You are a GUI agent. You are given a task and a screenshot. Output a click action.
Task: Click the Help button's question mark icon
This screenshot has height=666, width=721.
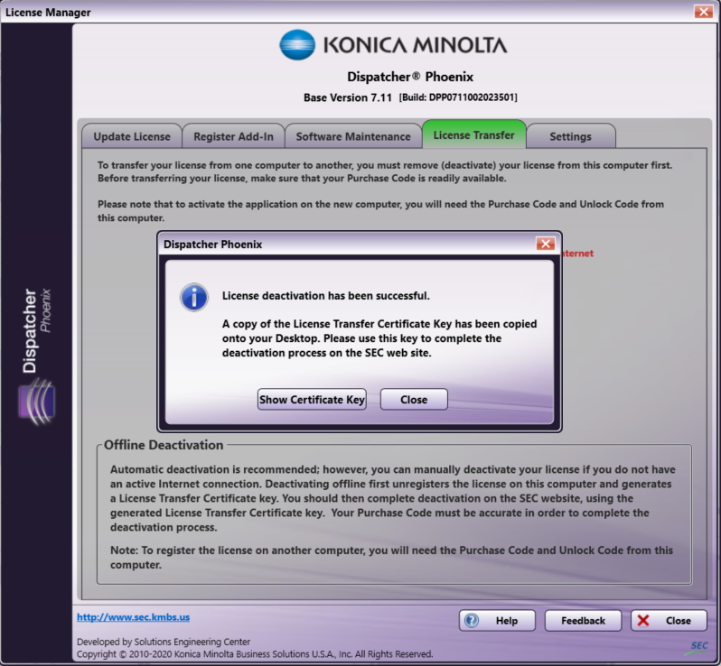(472, 621)
